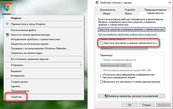The height and width of the screenshot is (109, 173).
Task: Click Изменить параметры для всех пользователей
Action: [131, 96]
